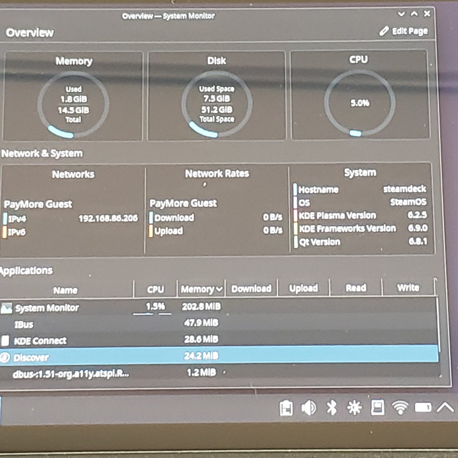Toggle sort order via Memory column chevron
Viewport: 458px width, 458px height.
[219, 289]
